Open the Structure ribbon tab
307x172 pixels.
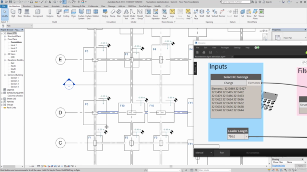27,6
